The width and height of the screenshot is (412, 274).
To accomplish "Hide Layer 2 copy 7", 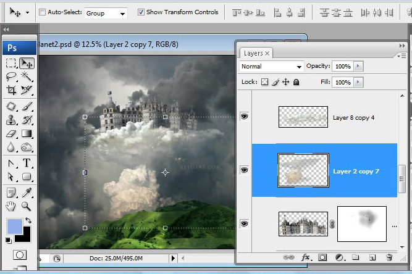I will pyautogui.click(x=245, y=170).
